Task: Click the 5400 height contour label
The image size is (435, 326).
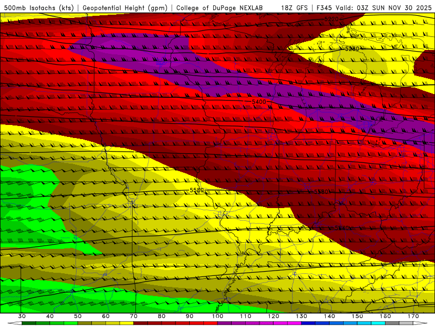Action: [259, 102]
